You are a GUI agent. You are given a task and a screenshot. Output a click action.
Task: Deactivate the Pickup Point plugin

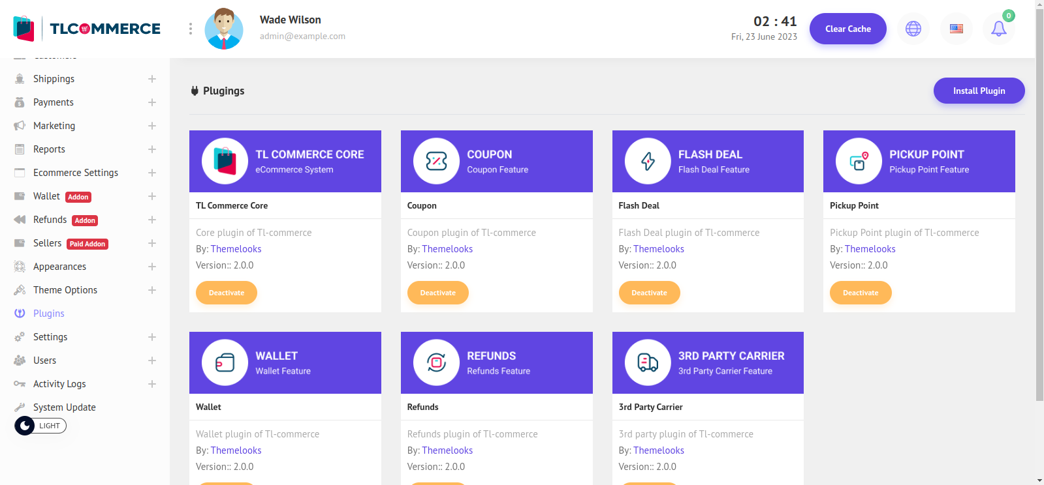(860, 293)
